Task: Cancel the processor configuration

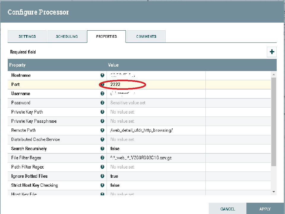Action: click(x=227, y=209)
